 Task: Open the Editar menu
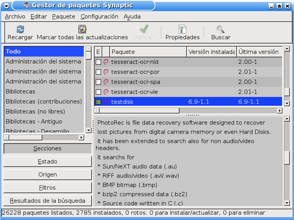(x=39, y=17)
